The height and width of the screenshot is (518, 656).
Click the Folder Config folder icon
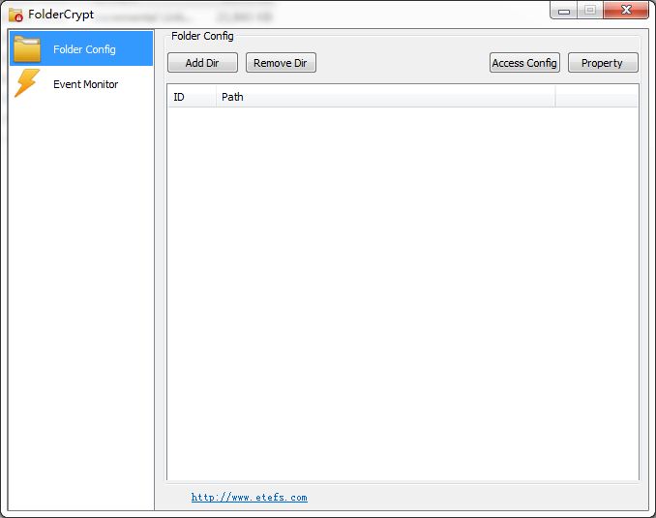[x=27, y=49]
